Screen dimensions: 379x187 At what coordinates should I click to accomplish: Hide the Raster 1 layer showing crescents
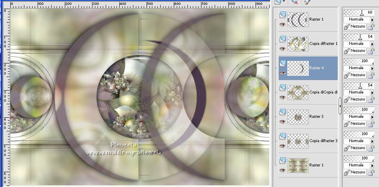pyautogui.click(x=282, y=24)
